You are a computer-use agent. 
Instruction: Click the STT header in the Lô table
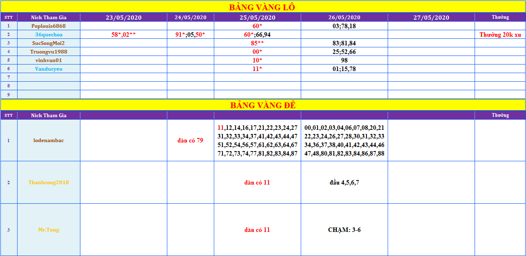[x=9, y=17]
